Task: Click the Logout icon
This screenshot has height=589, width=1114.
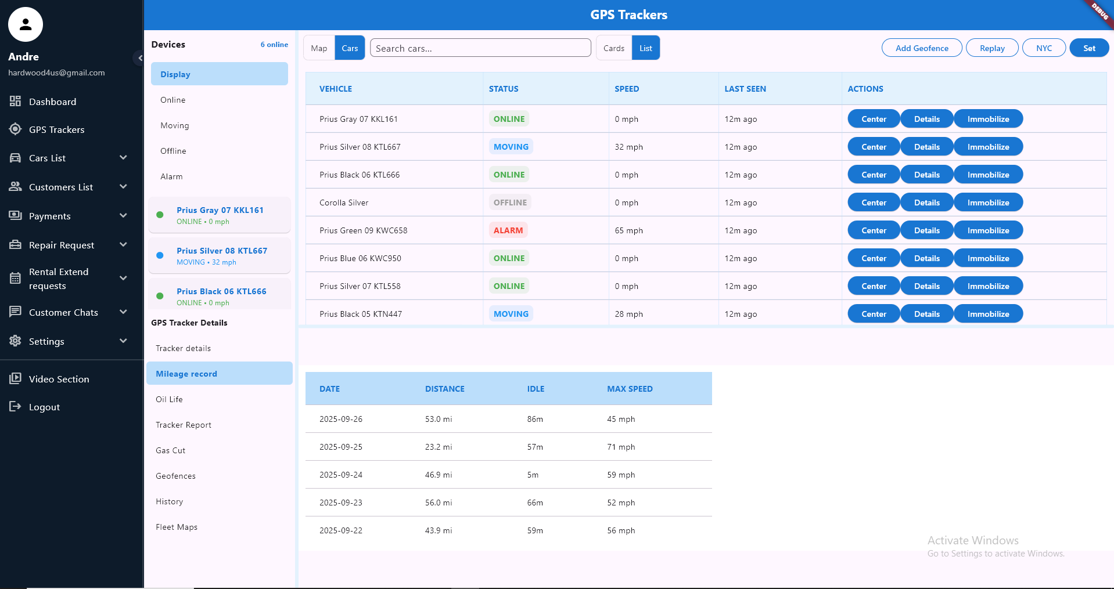Action: click(x=16, y=407)
